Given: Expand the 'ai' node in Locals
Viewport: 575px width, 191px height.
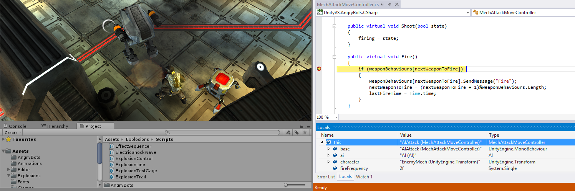Looking at the screenshot, I should tap(328, 155).
